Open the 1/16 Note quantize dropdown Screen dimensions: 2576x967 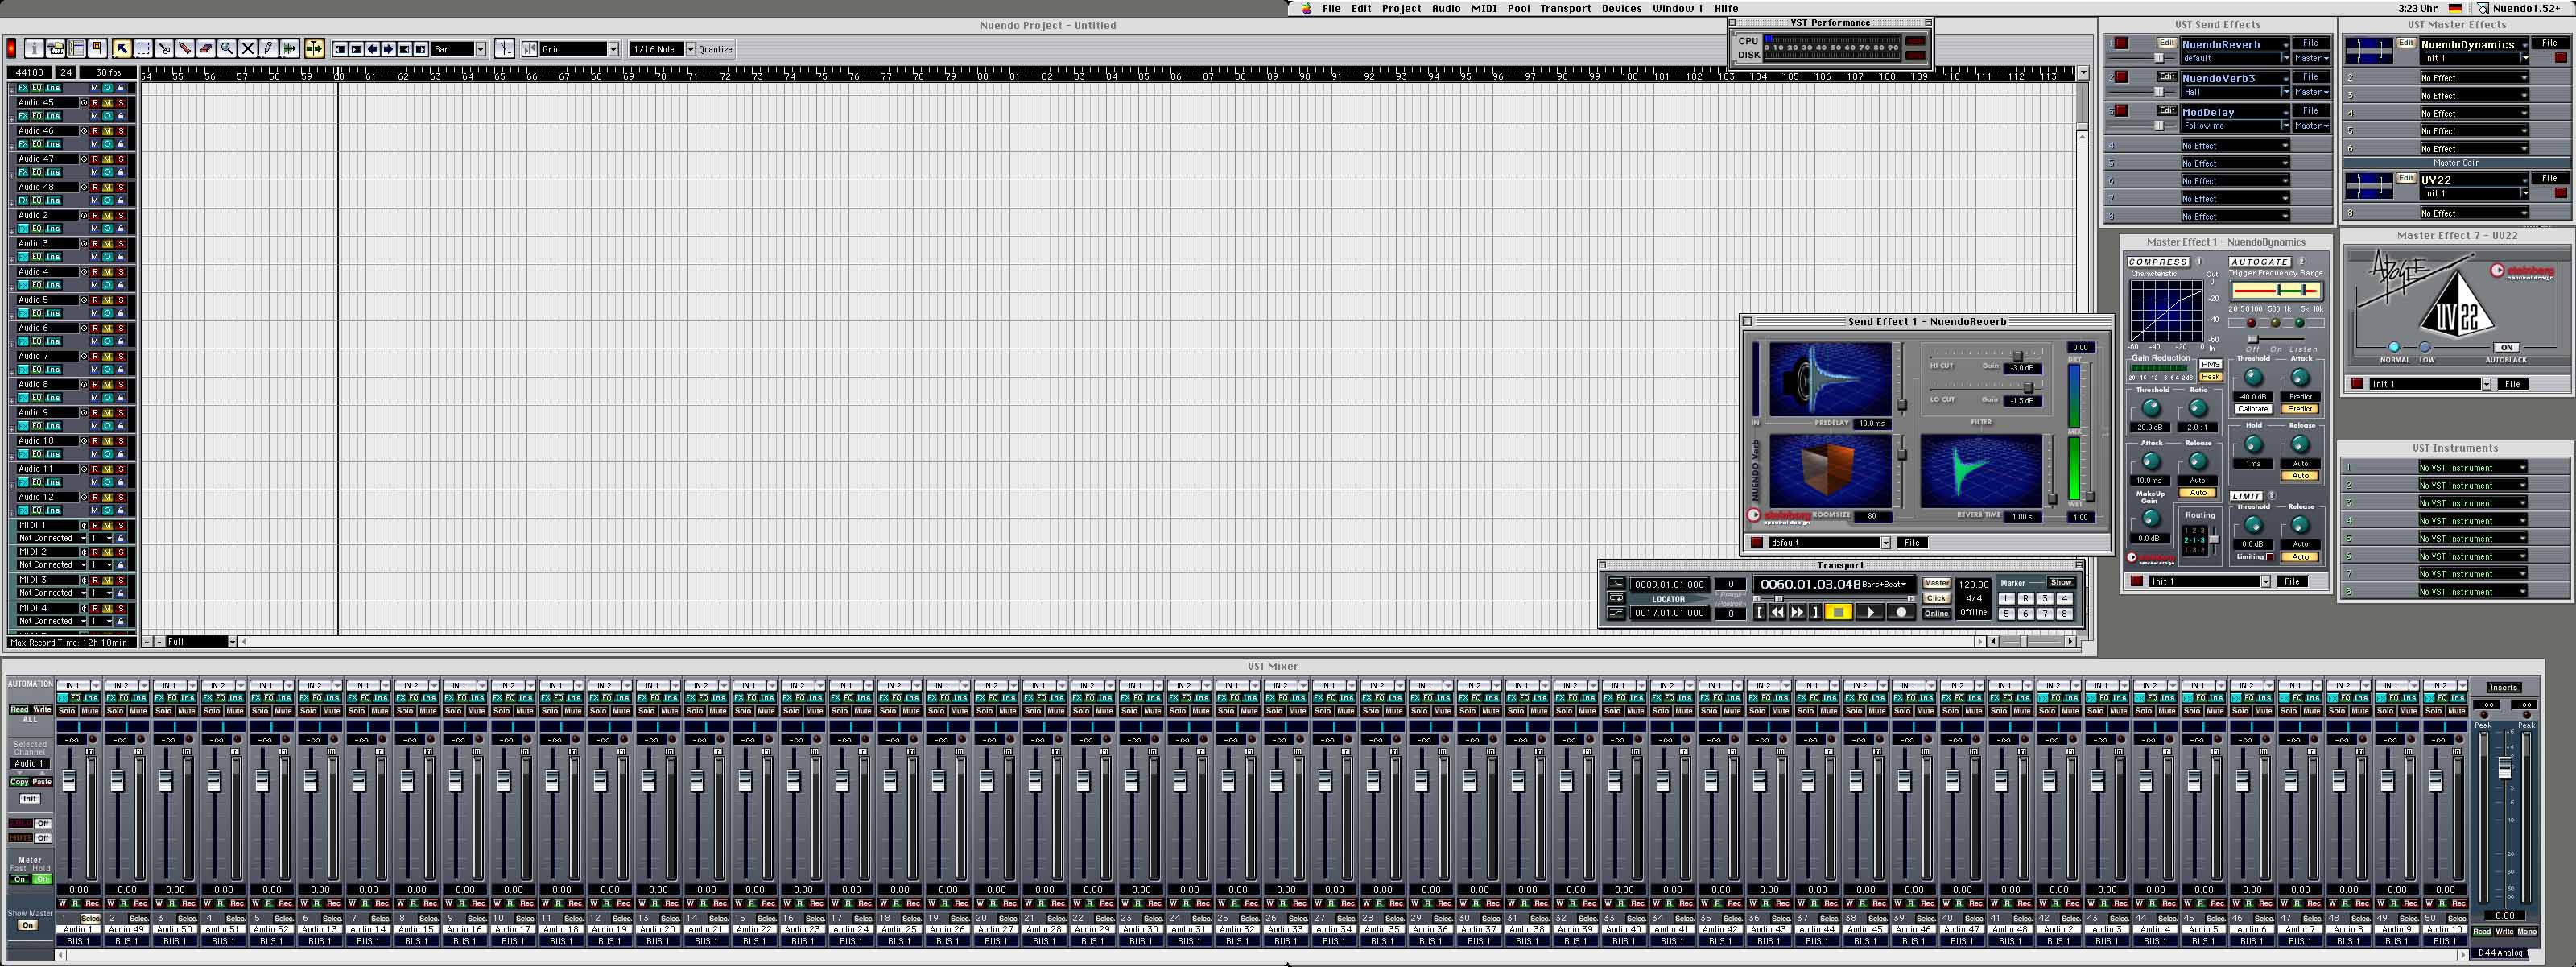662,49
